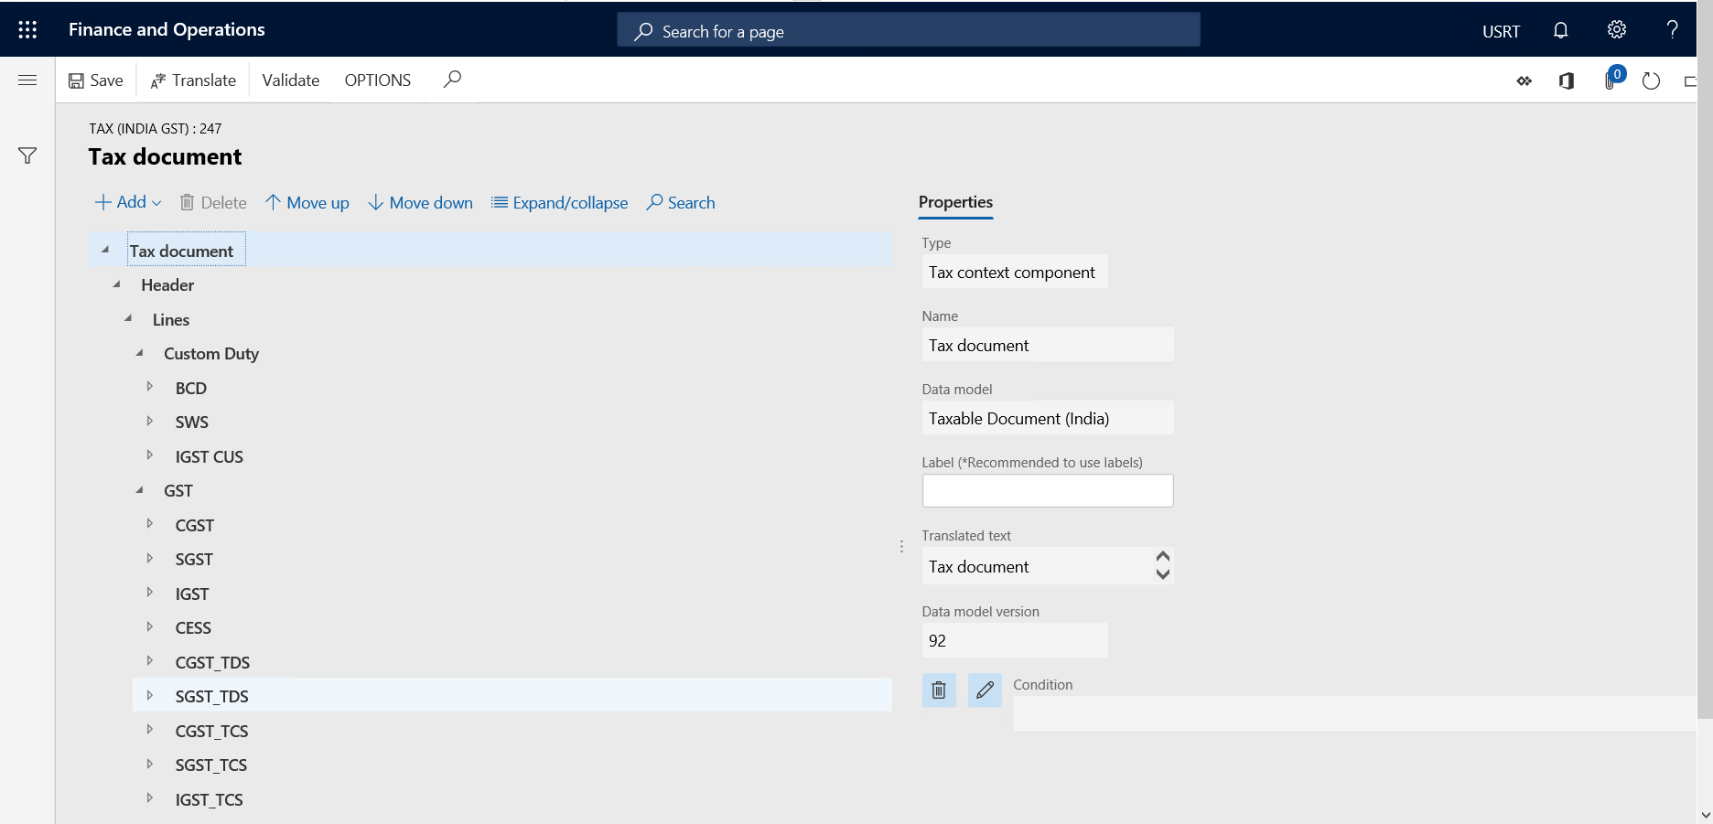The image size is (1713, 824).
Task: Collapse the GST node
Action: [x=139, y=490]
